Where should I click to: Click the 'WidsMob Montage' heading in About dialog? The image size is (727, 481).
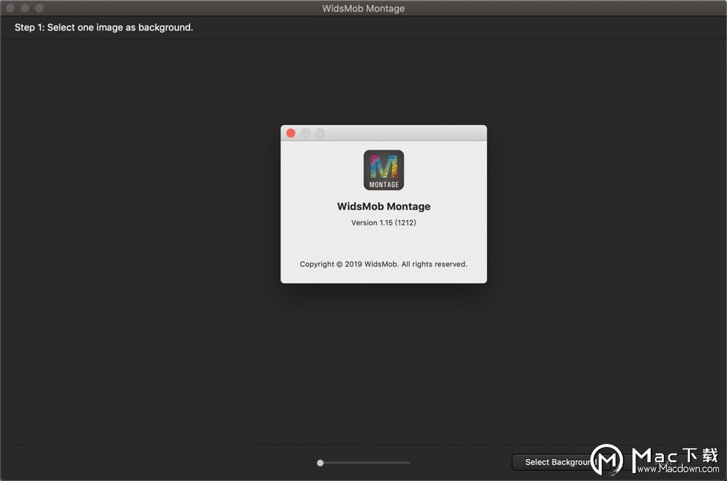click(x=383, y=206)
